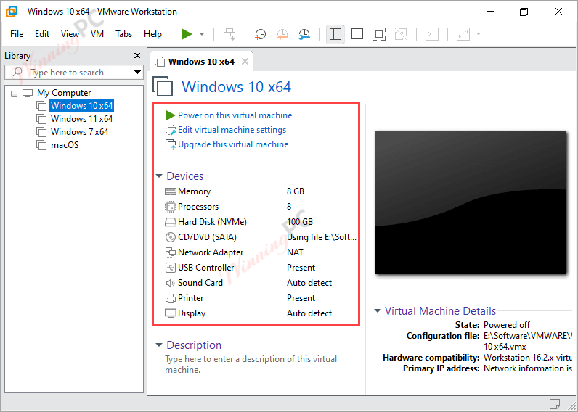
Task: Click the upgrade arrow icon beside Upgrade
Action: point(171,144)
